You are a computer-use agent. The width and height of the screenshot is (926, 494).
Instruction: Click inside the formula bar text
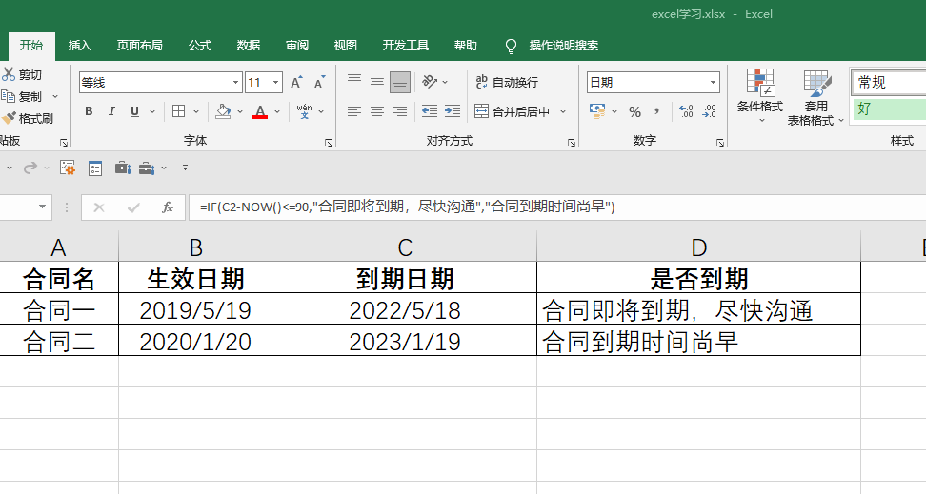pyautogui.click(x=408, y=207)
